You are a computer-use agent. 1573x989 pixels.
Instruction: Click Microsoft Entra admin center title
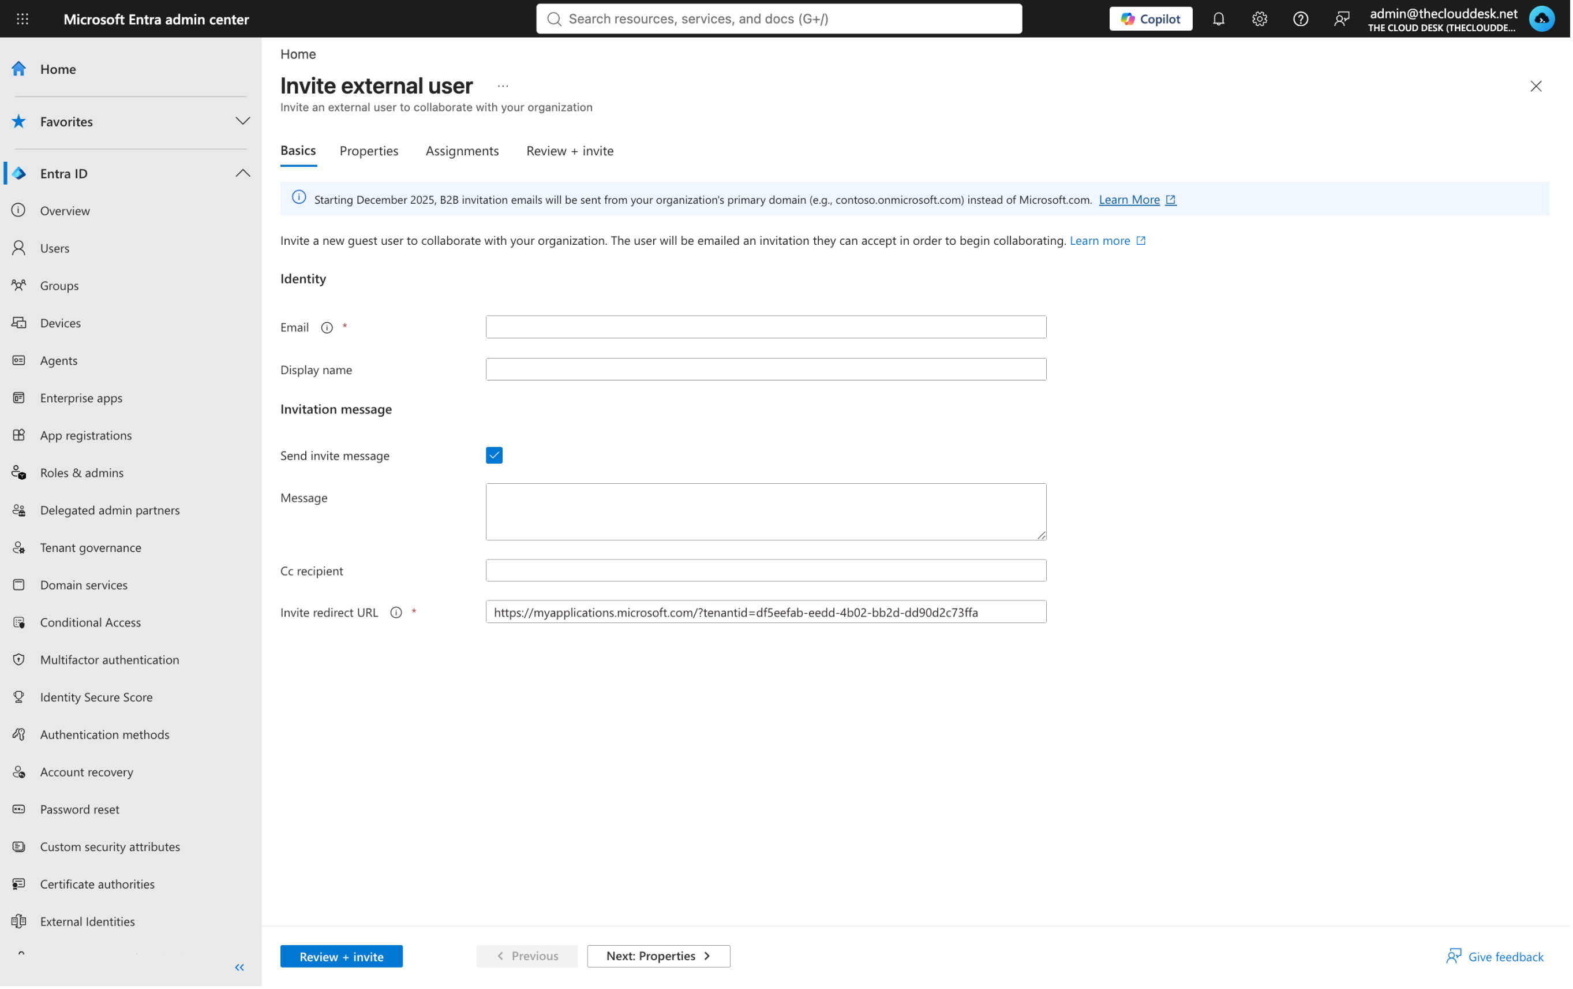coord(156,19)
